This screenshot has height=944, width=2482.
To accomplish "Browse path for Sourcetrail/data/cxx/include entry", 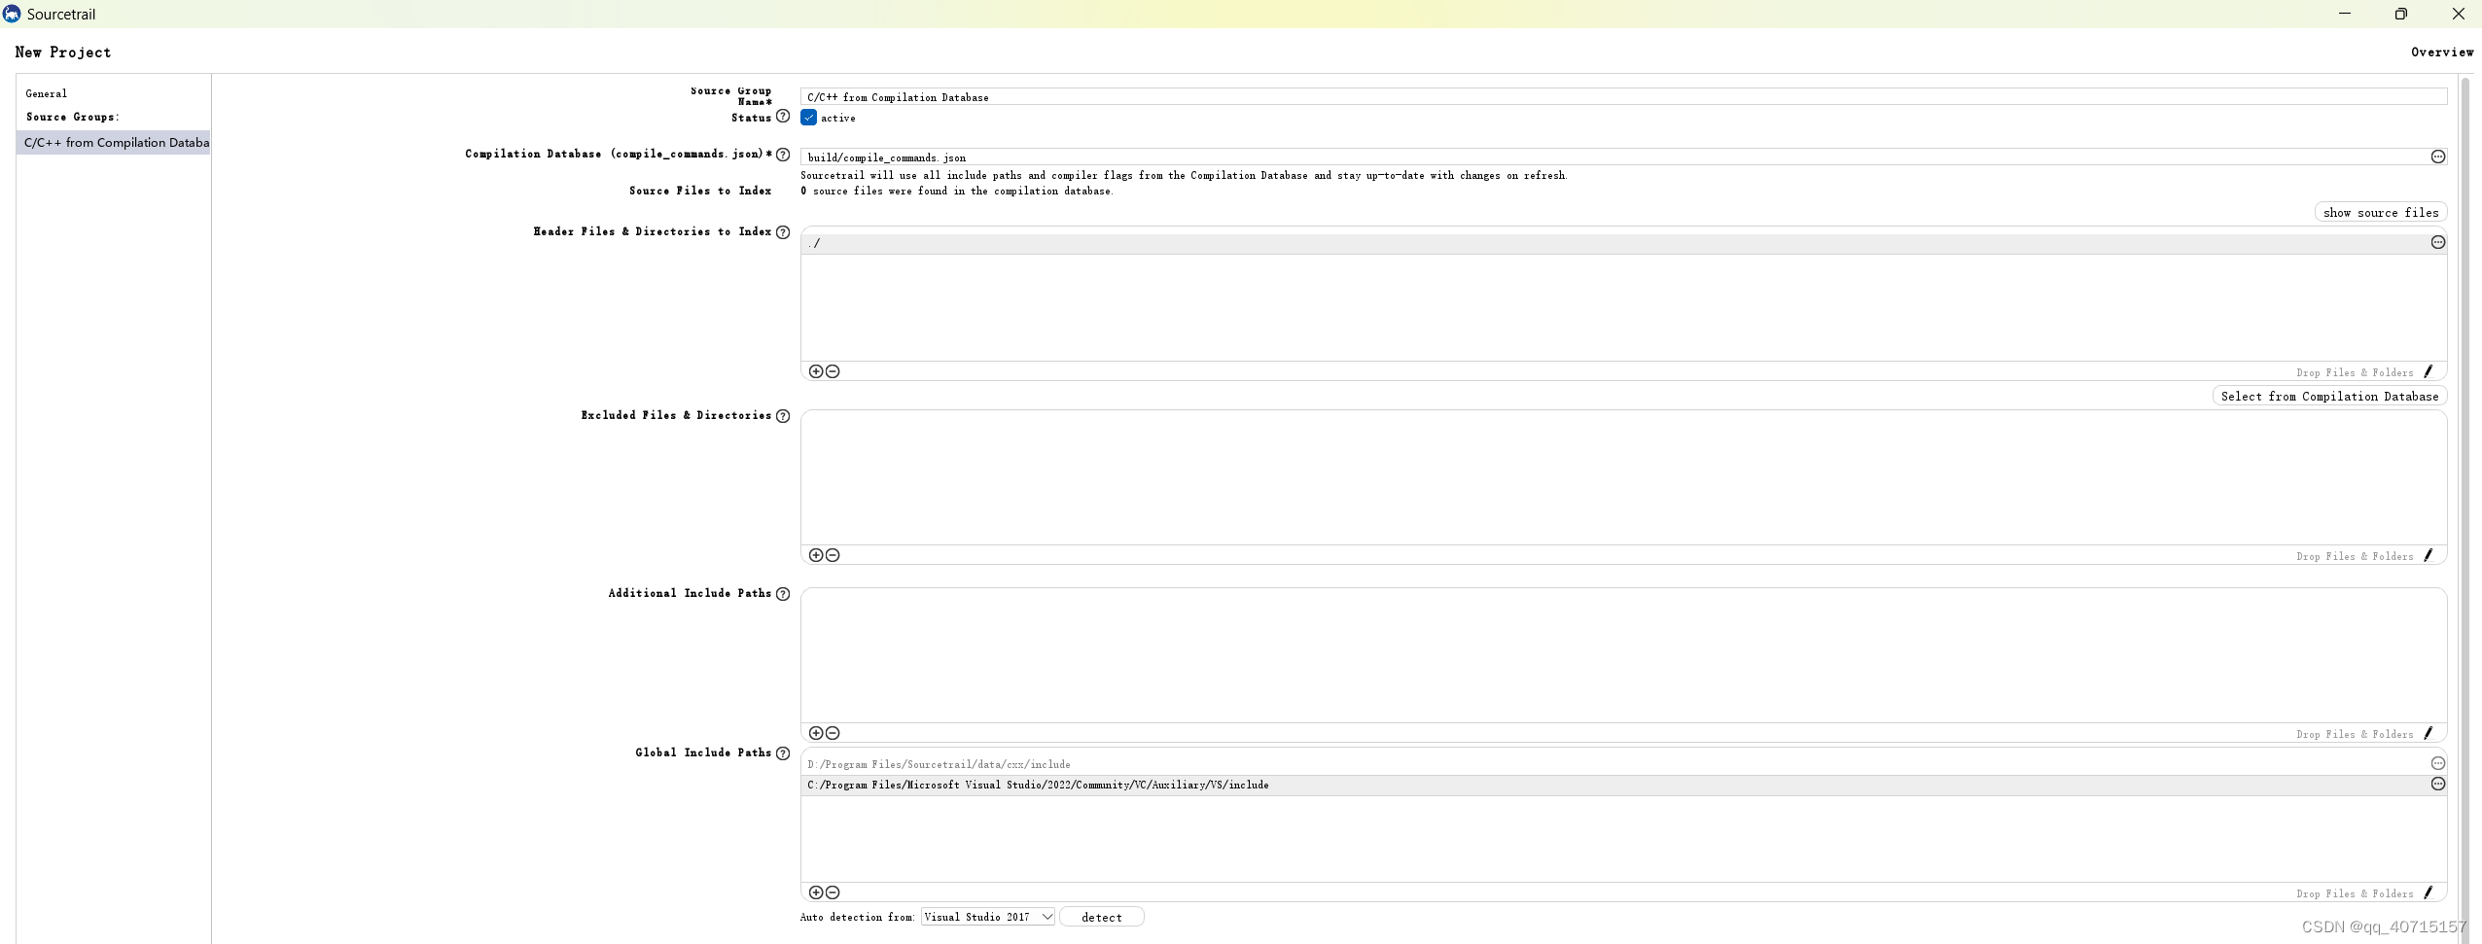I will click(2438, 763).
